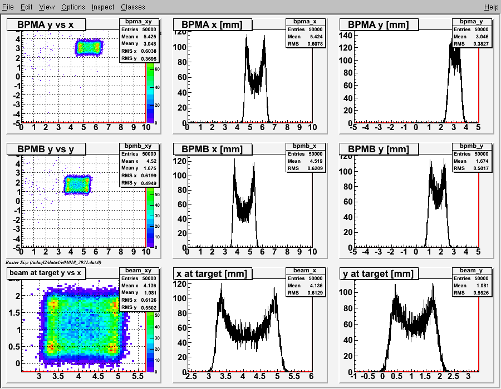Click the bpmb_xy statistics box
The height and width of the screenshot is (389, 501).
(x=139, y=165)
